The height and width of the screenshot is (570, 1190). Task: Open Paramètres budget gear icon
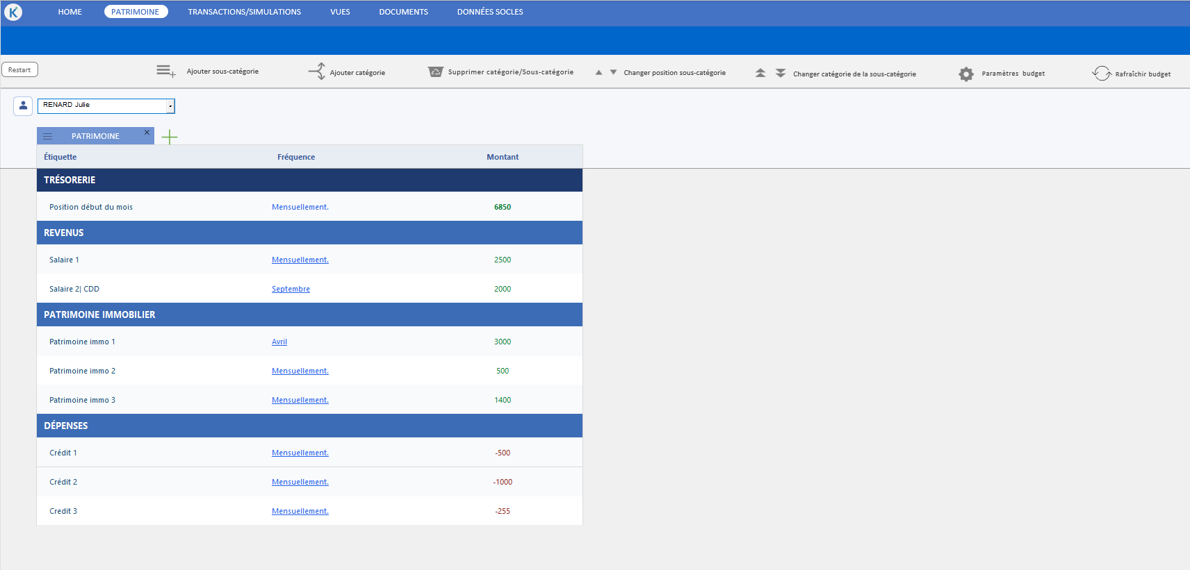(966, 74)
